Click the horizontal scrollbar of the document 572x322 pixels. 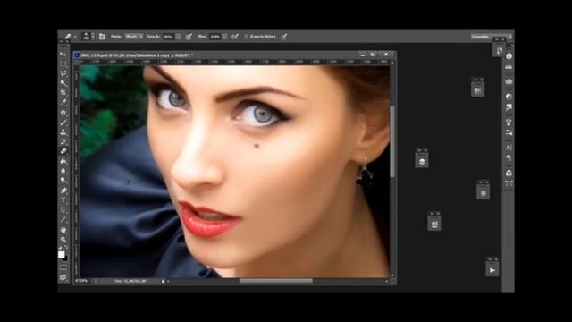276,281
